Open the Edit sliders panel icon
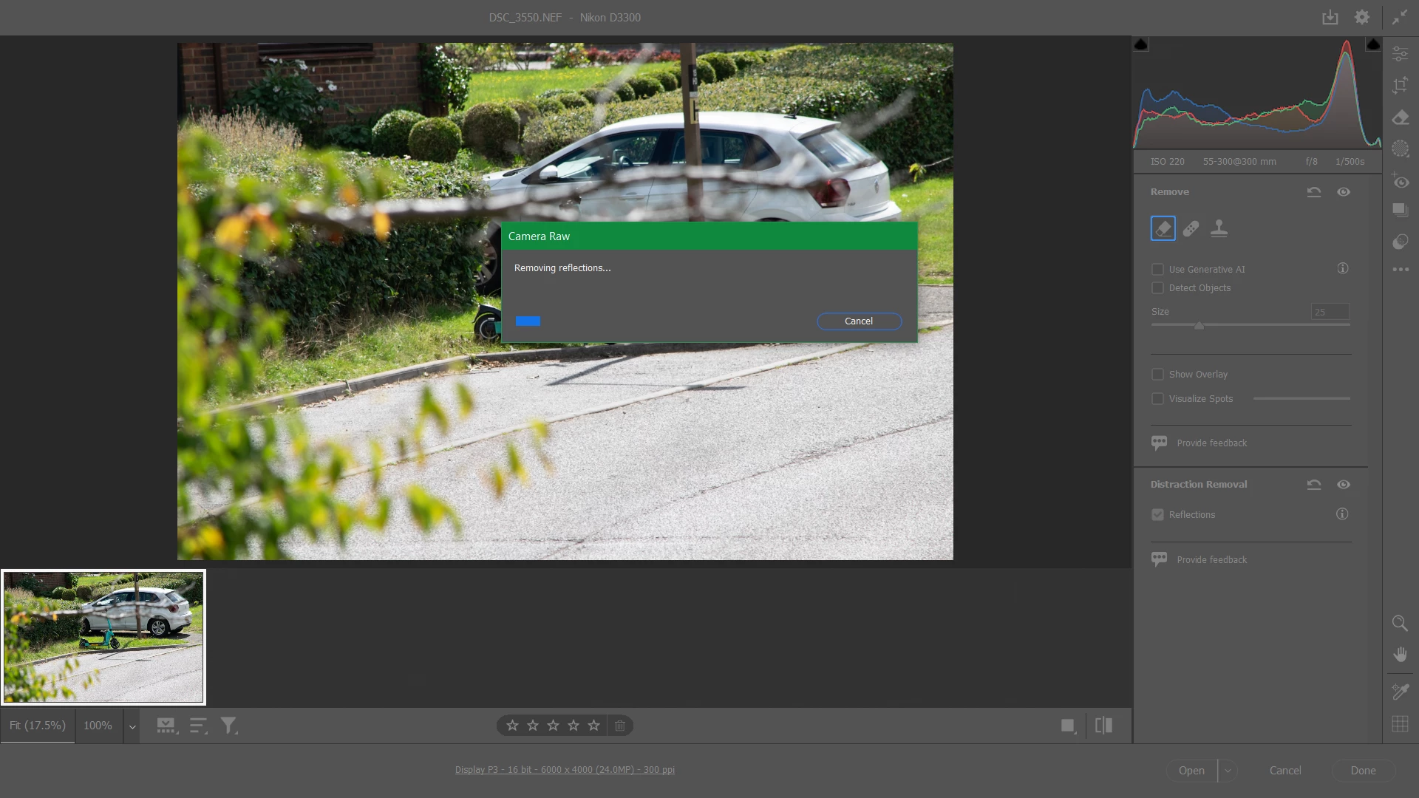The image size is (1419, 798). [1400, 54]
